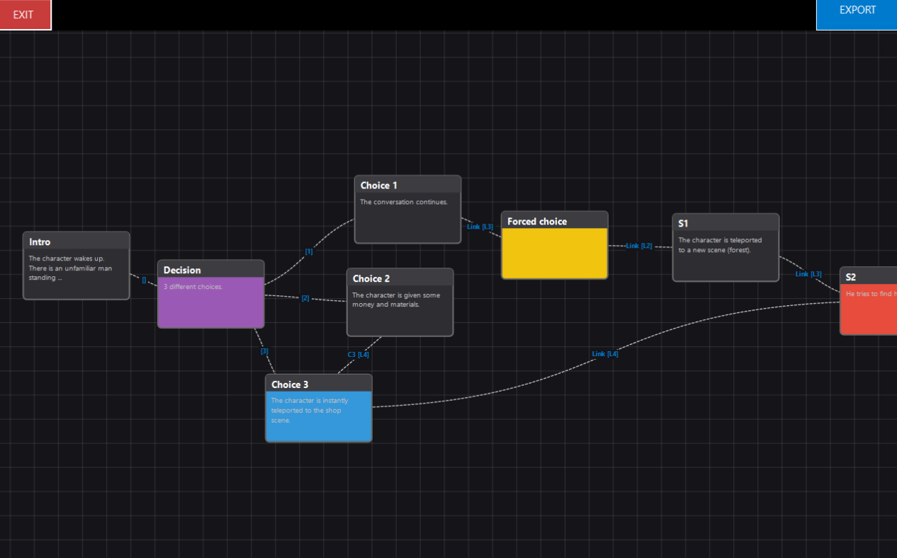This screenshot has height=558, width=897.
Task: Click text 'The conversation continues.'
Action: coord(404,202)
